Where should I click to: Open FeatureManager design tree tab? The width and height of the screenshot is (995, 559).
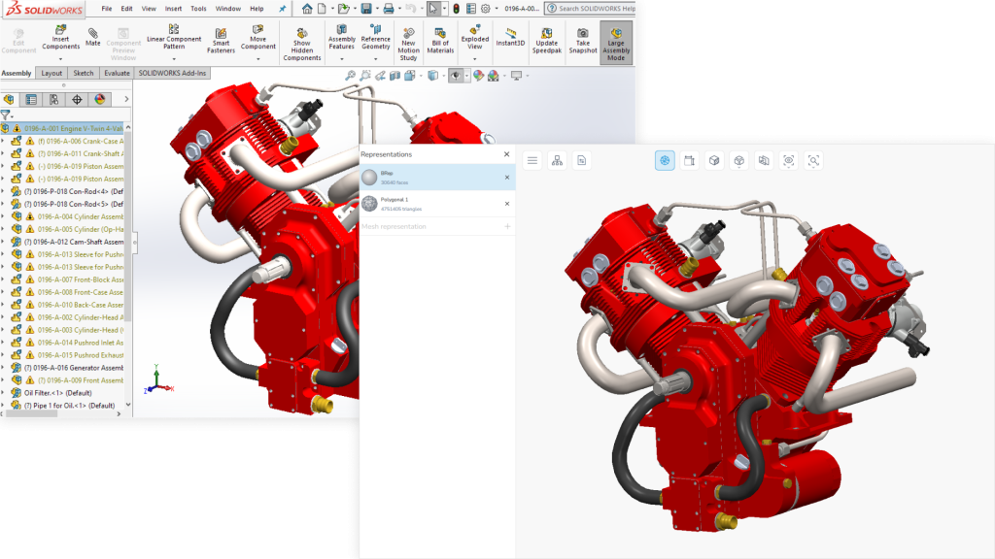click(9, 100)
